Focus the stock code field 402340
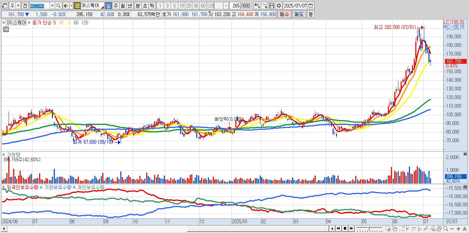Viewport: 469px width, 233px height. pyautogui.click(x=39, y=6)
